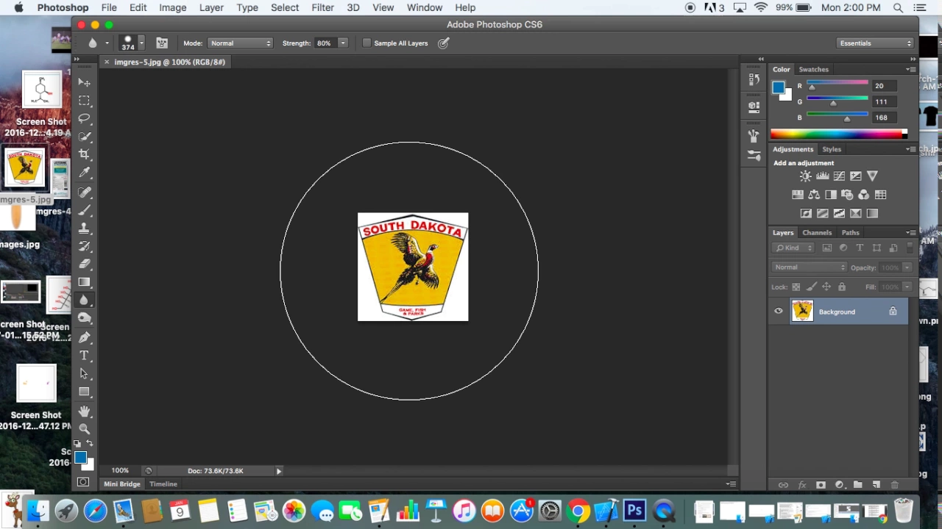Select the Crop tool

pyautogui.click(x=84, y=154)
